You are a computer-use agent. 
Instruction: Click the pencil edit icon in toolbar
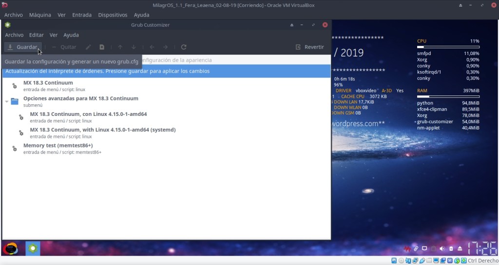tap(88, 47)
